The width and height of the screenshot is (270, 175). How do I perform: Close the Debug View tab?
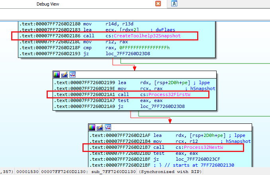[158, 4]
